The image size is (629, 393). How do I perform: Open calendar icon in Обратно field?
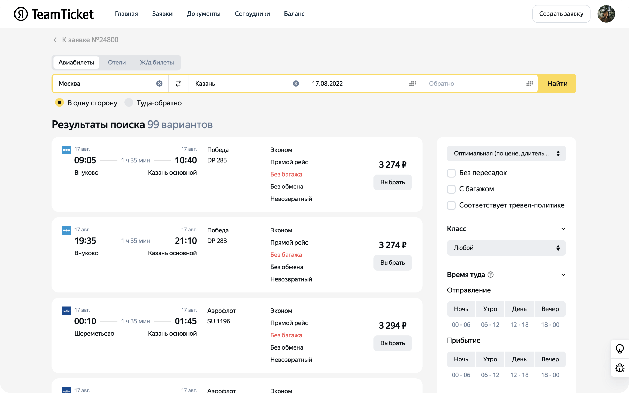click(x=529, y=84)
